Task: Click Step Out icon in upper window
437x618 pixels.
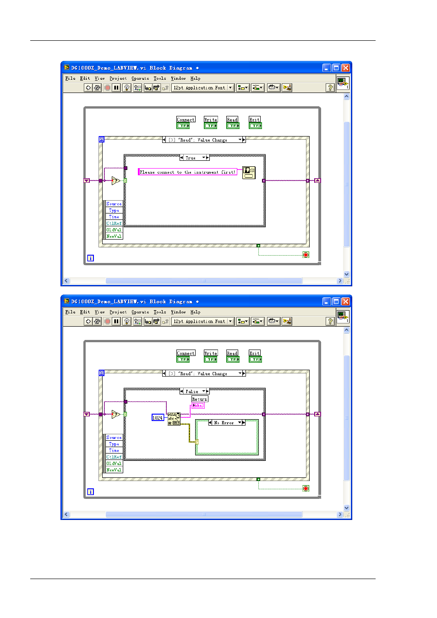Action: click(165, 88)
